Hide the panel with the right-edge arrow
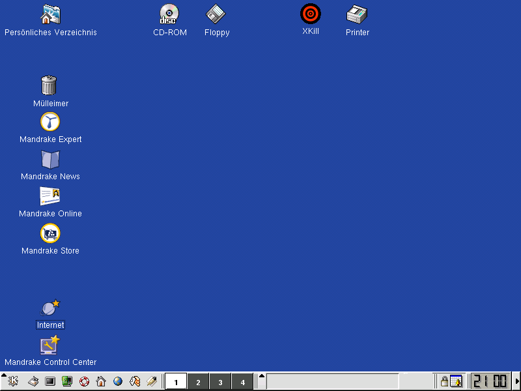This screenshot has width=521, height=391. [x=516, y=381]
